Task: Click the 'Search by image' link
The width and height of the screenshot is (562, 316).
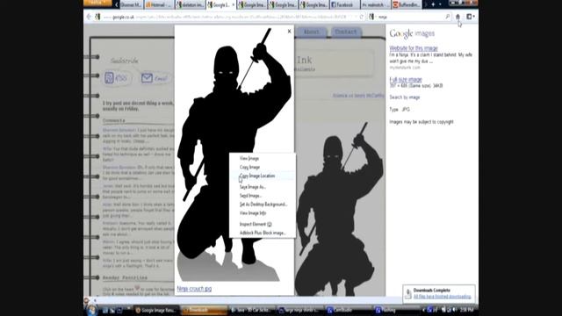Action: pos(405,97)
